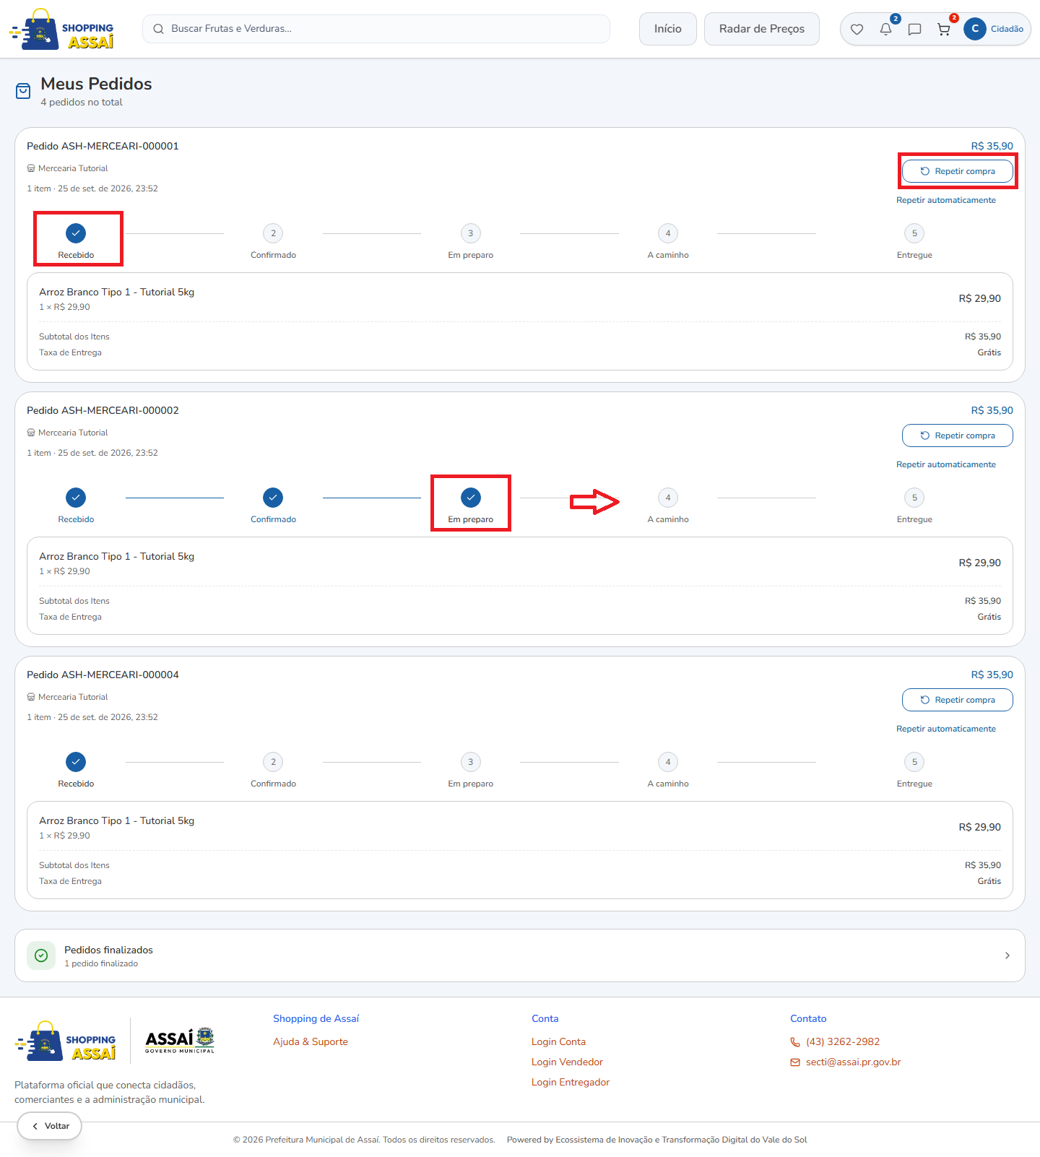Click Entregue step 5 of order 000002

pos(914,498)
